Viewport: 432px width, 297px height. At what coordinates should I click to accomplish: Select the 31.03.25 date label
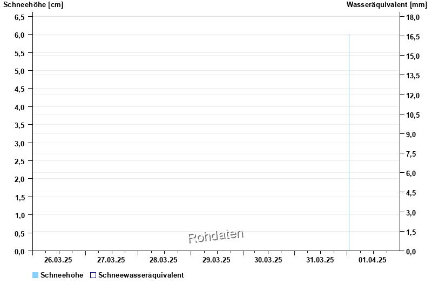[321, 260]
